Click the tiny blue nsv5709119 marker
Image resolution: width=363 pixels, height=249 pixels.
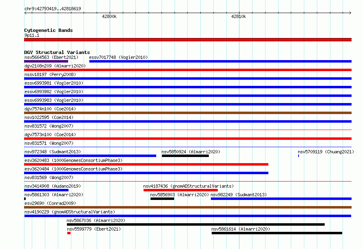click(x=299, y=156)
